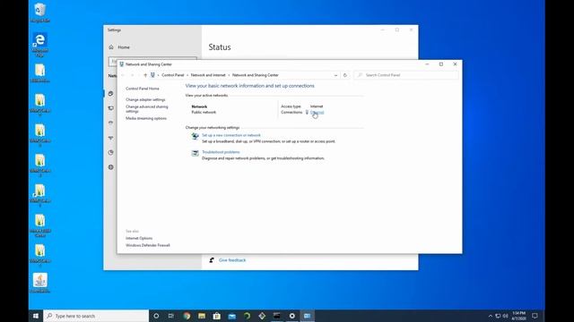
Task: Open the Windows Start menu
Action: 36,316
